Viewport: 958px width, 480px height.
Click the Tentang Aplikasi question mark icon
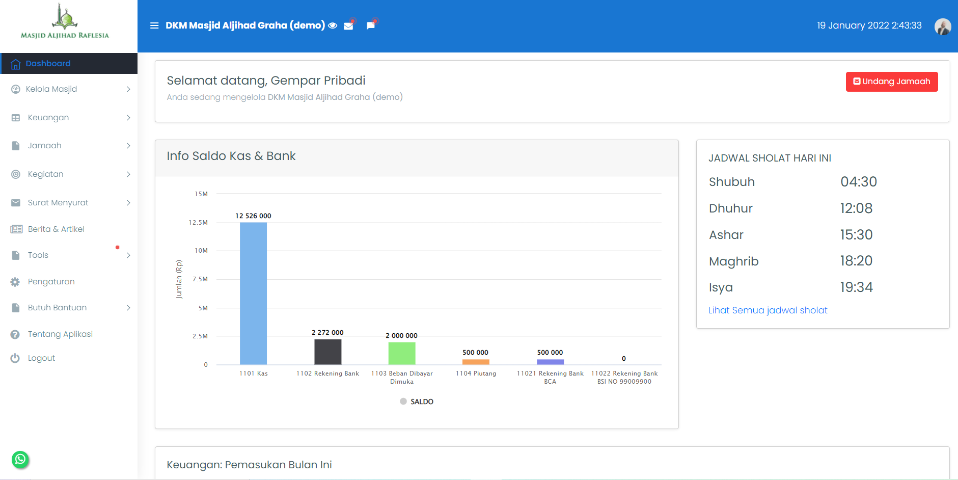(15, 334)
